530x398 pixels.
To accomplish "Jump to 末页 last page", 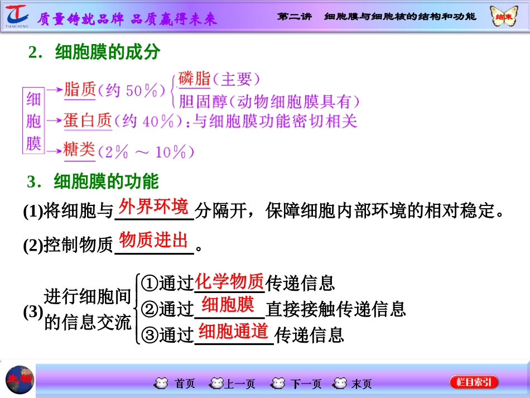I will pos(362,384).
